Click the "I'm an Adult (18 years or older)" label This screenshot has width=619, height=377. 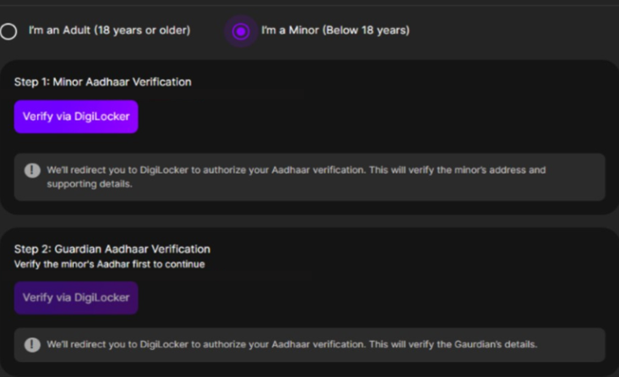(110, 31)
